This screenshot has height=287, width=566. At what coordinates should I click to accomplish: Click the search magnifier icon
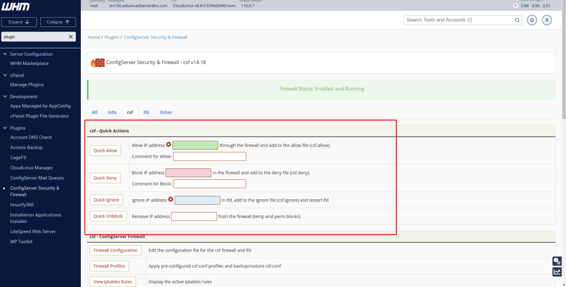coord(517,20)
